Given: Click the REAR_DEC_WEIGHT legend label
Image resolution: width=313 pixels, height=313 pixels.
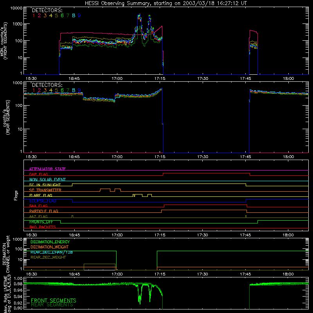Looking at the screenshot, I should point(48,257).
